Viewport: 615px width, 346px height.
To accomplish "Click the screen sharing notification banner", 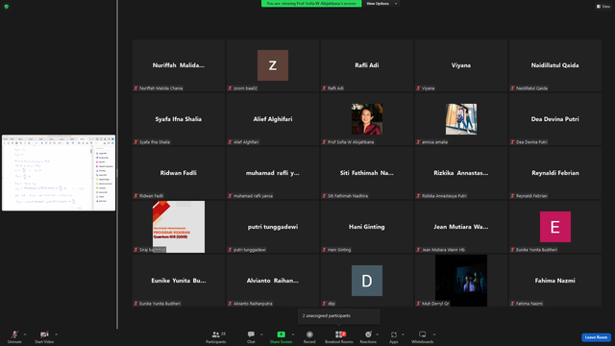I will point(311,4).
